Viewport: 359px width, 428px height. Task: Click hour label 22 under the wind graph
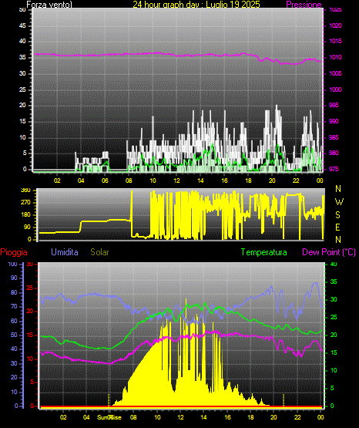click(x=296, y=180)
